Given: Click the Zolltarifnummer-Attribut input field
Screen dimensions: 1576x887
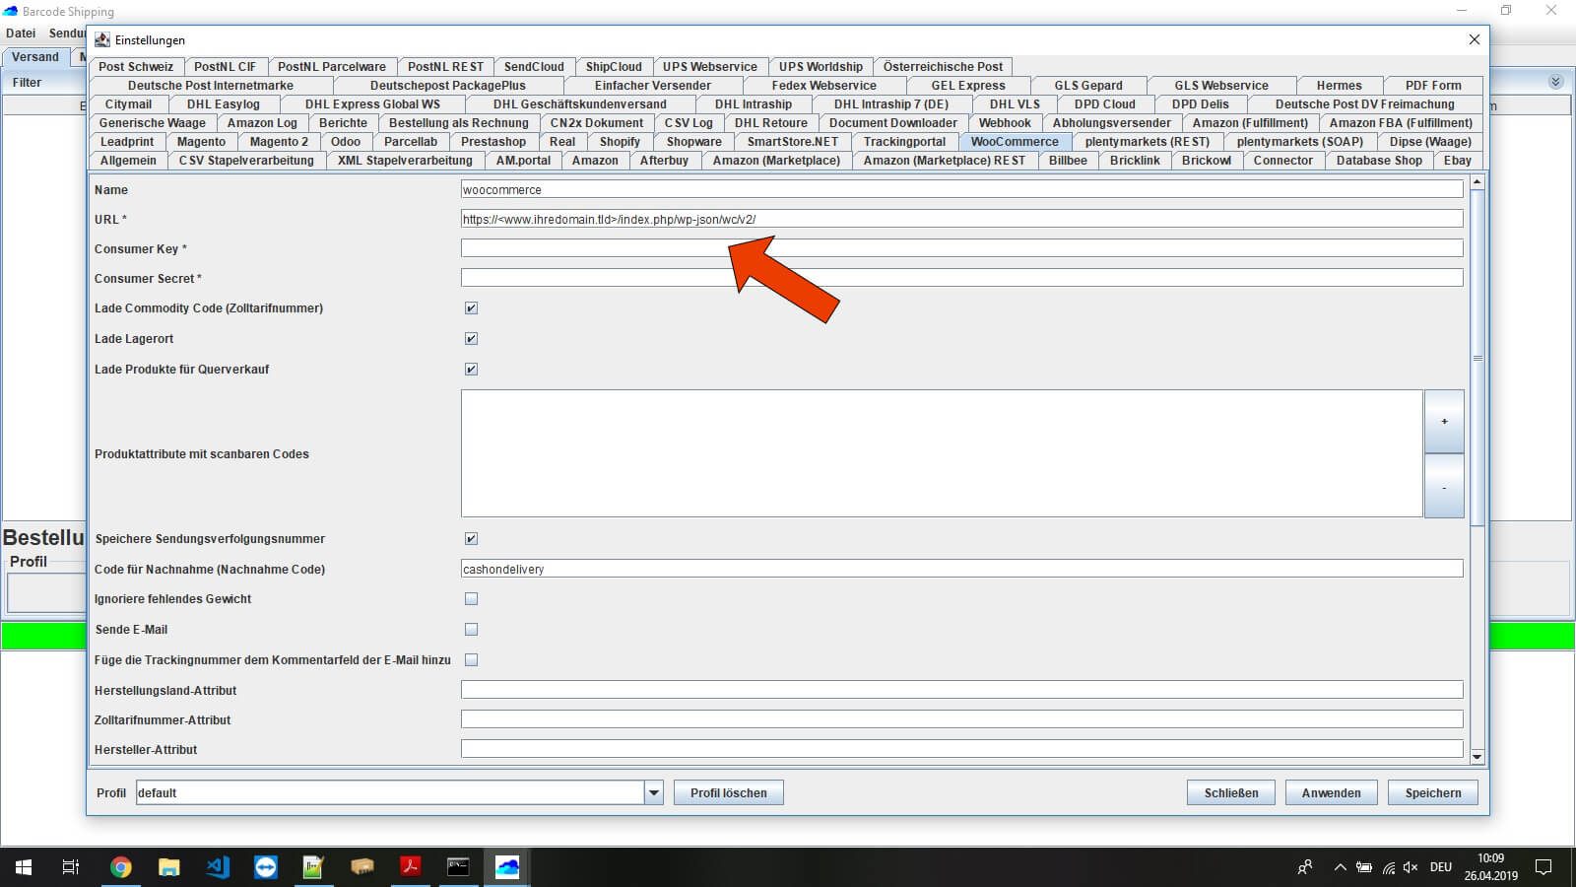Looking at the screenshot, I should coord(961,719).
